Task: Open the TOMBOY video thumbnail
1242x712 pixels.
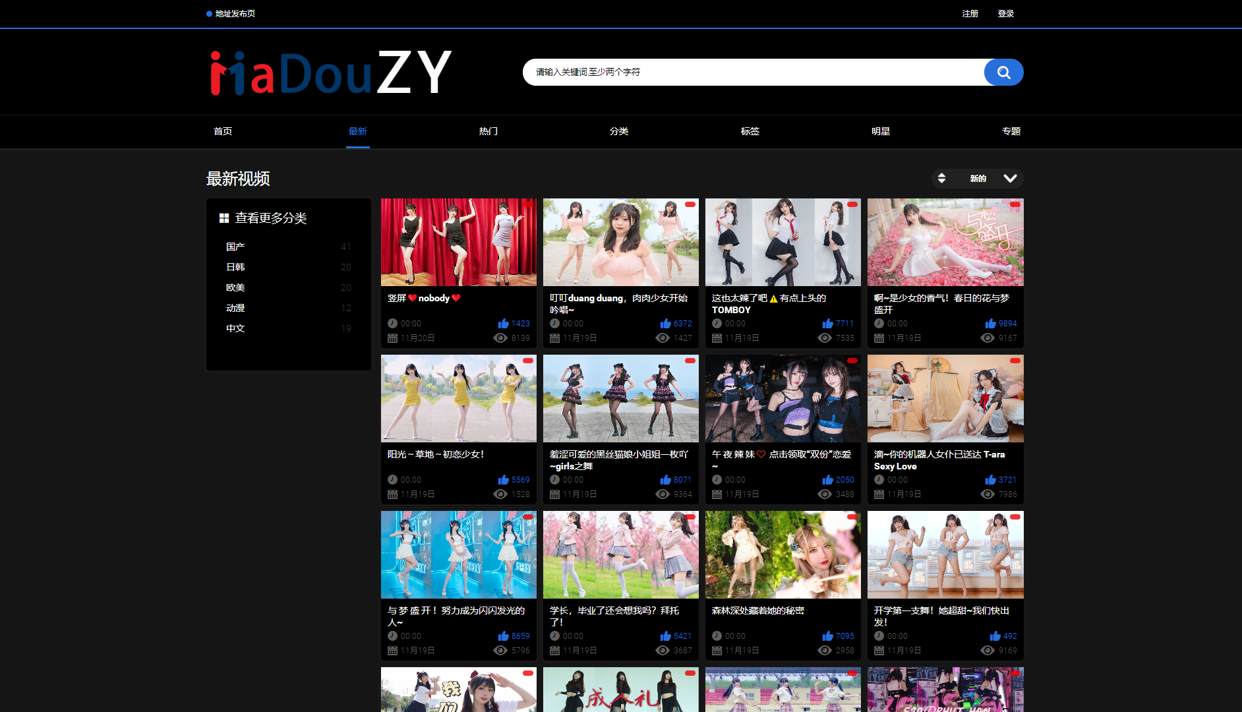Action: tap(783, 243)
